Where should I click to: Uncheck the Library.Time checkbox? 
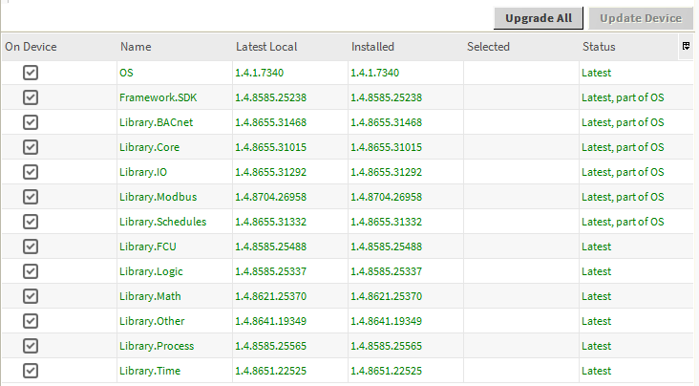(31, 371)
